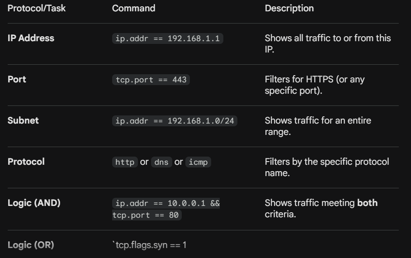Click the icmp protocol code chip
Image resolution: width=411 pixels, height=258 pixels.
pos(198,162)
